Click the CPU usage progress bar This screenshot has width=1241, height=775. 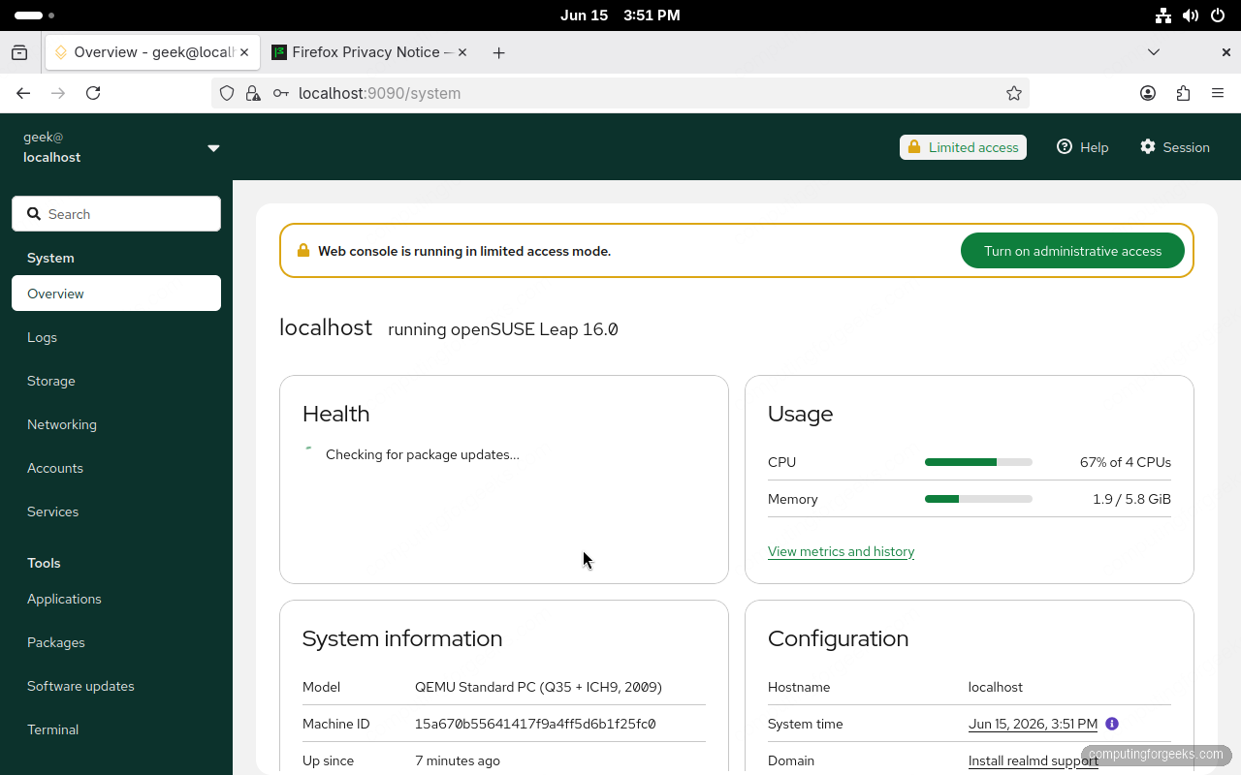click(978, 462)
